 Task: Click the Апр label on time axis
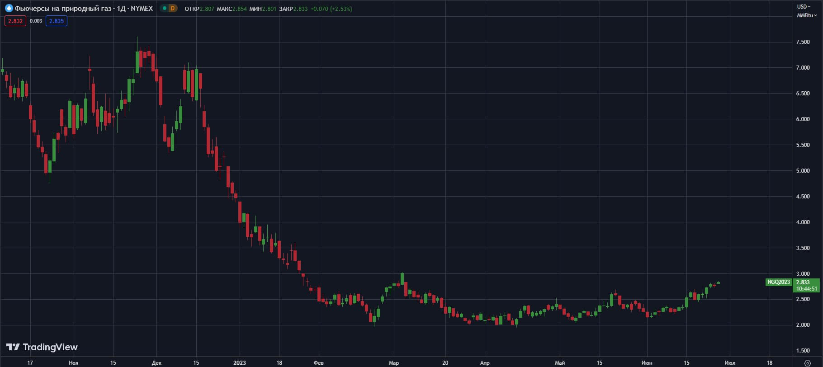click(x=485, y=363)
